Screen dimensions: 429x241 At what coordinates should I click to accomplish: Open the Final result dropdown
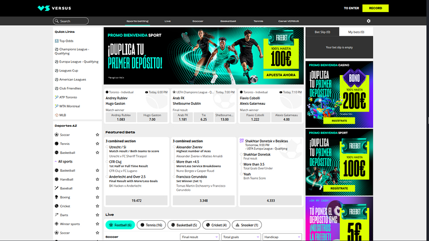(x=199, y=237)
